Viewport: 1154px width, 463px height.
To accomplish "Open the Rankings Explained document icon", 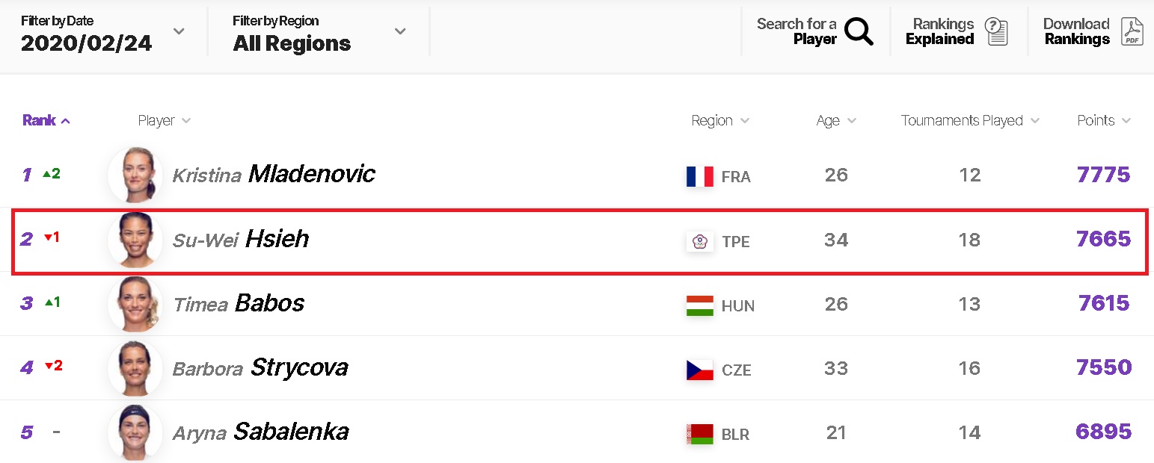I will pyautogui.click(x=996, y=31).
